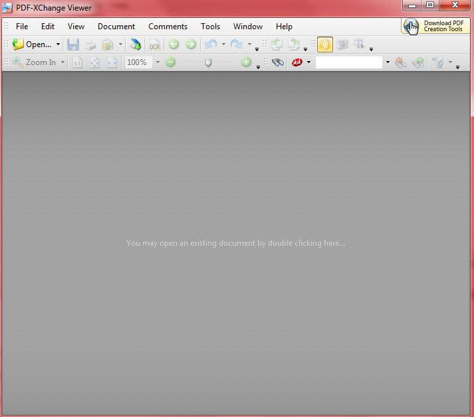Open the Tools menu
Image resolution: width=474 pixels, height=417 pixels.
click(x=210, y=27)
